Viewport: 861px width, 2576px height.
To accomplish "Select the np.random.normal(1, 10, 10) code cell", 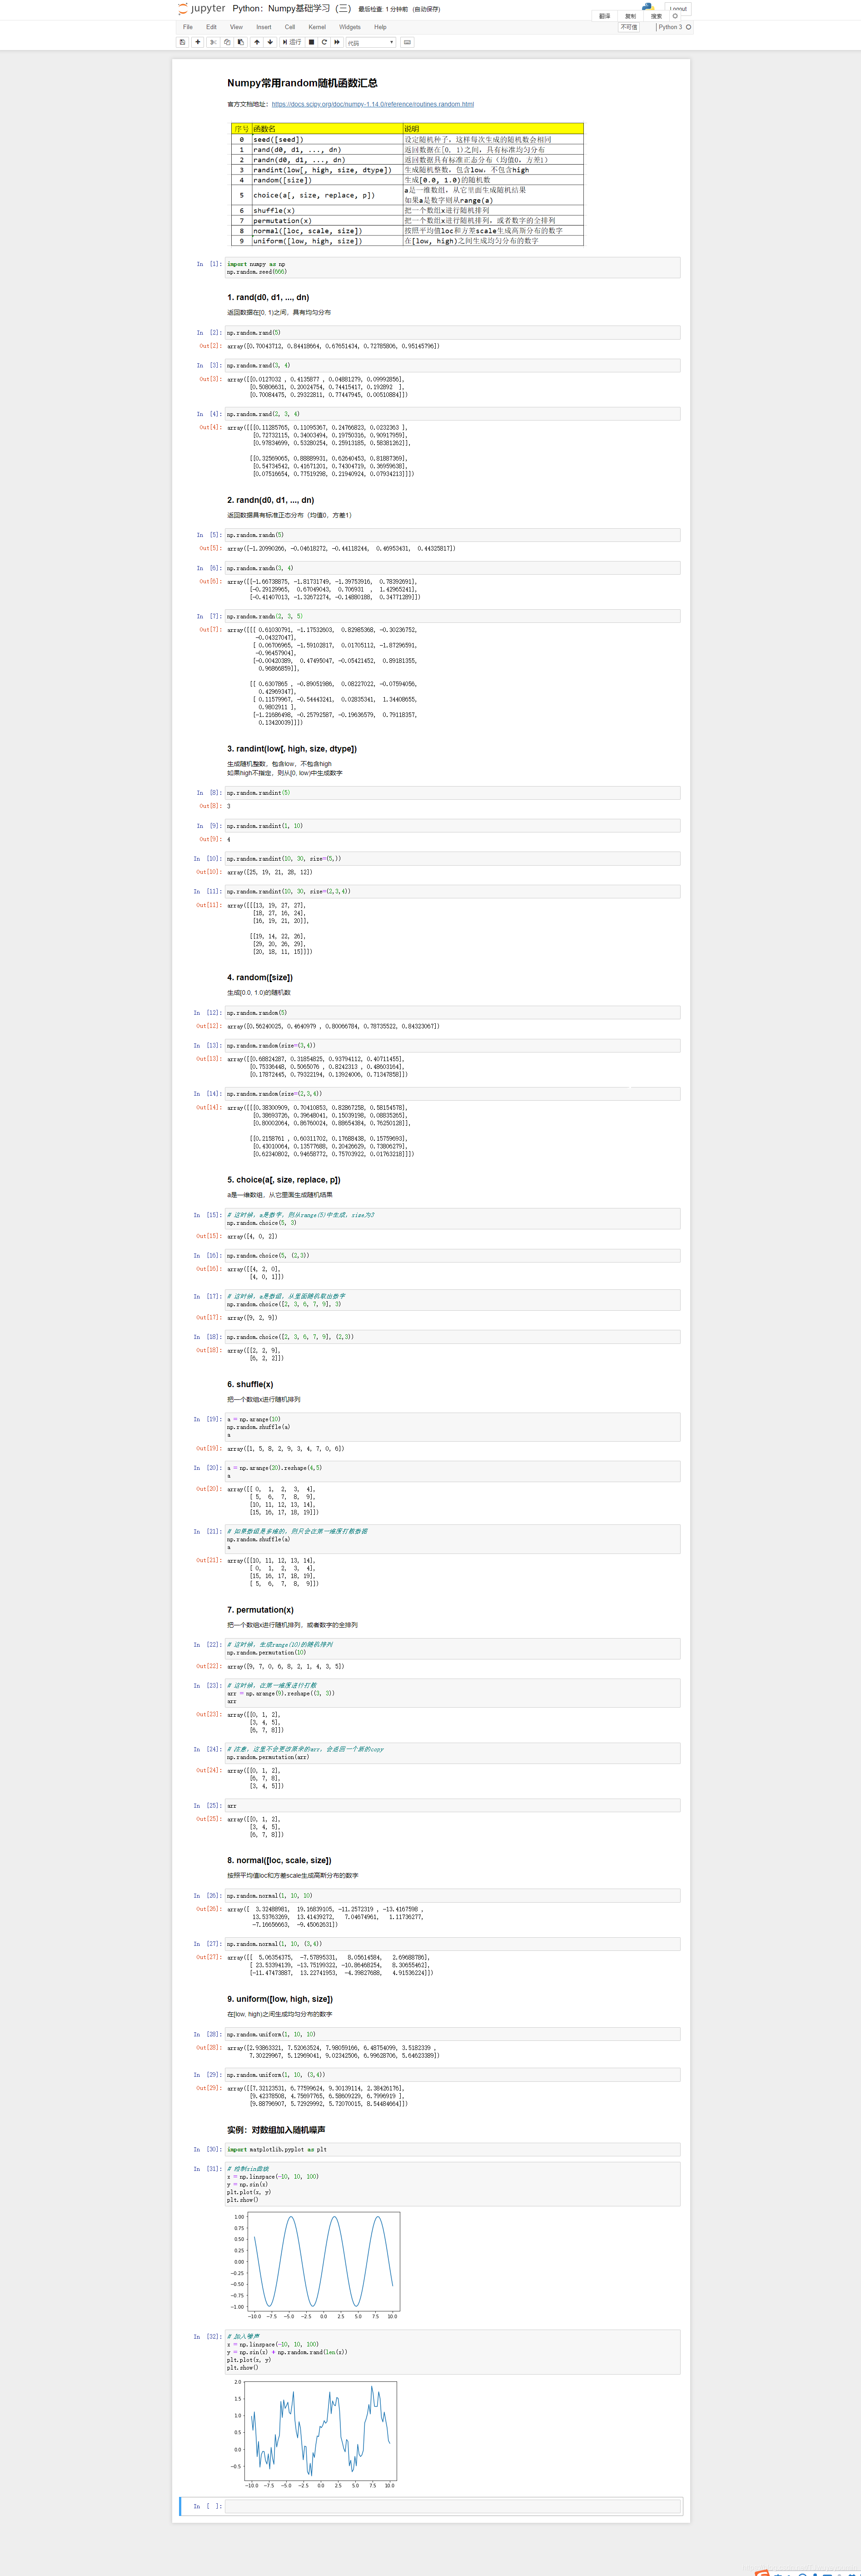I will tap(453, 1895).
